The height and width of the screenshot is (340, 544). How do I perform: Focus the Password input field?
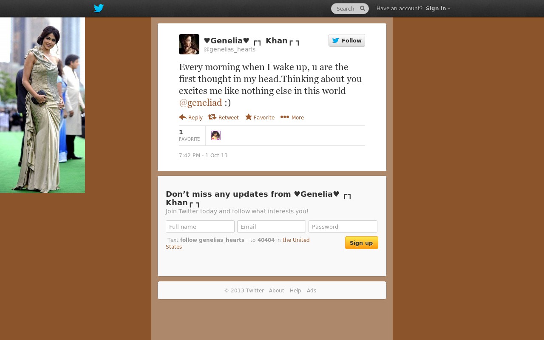[x=343, y=227]
